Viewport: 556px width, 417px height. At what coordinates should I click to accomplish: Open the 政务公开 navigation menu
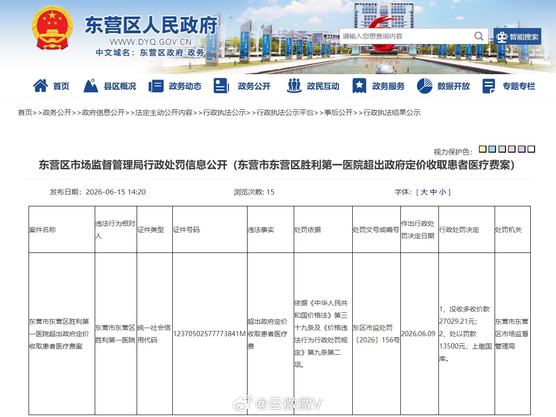click(254, 86)
